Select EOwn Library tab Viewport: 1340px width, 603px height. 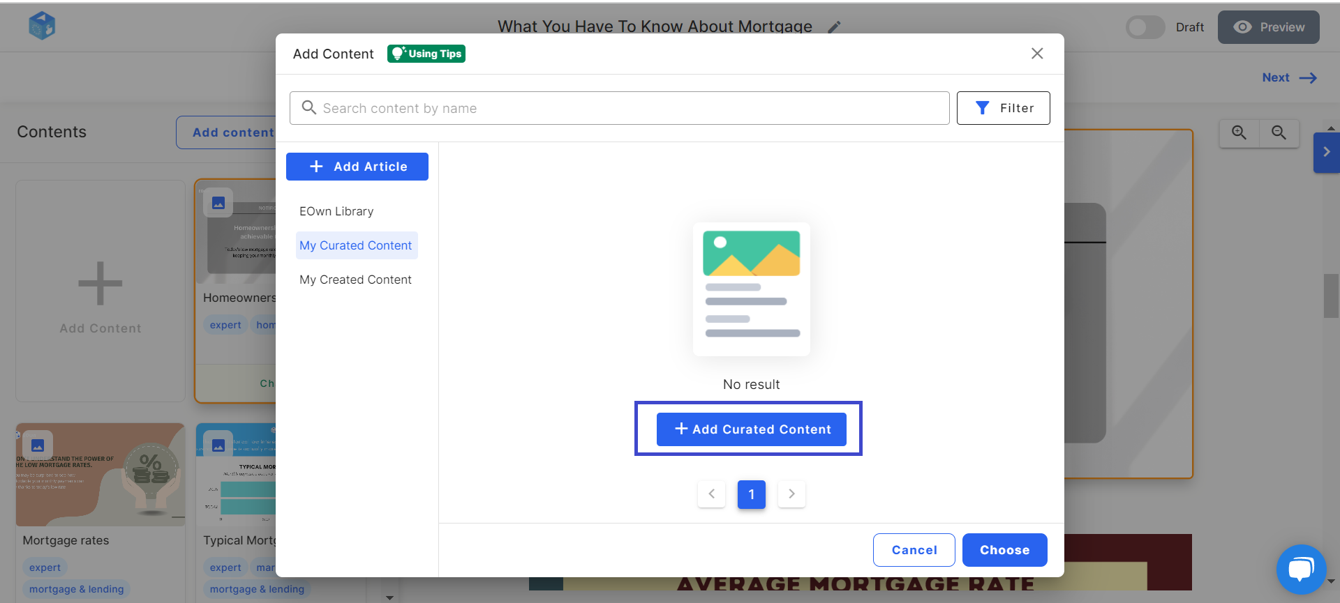336,211
